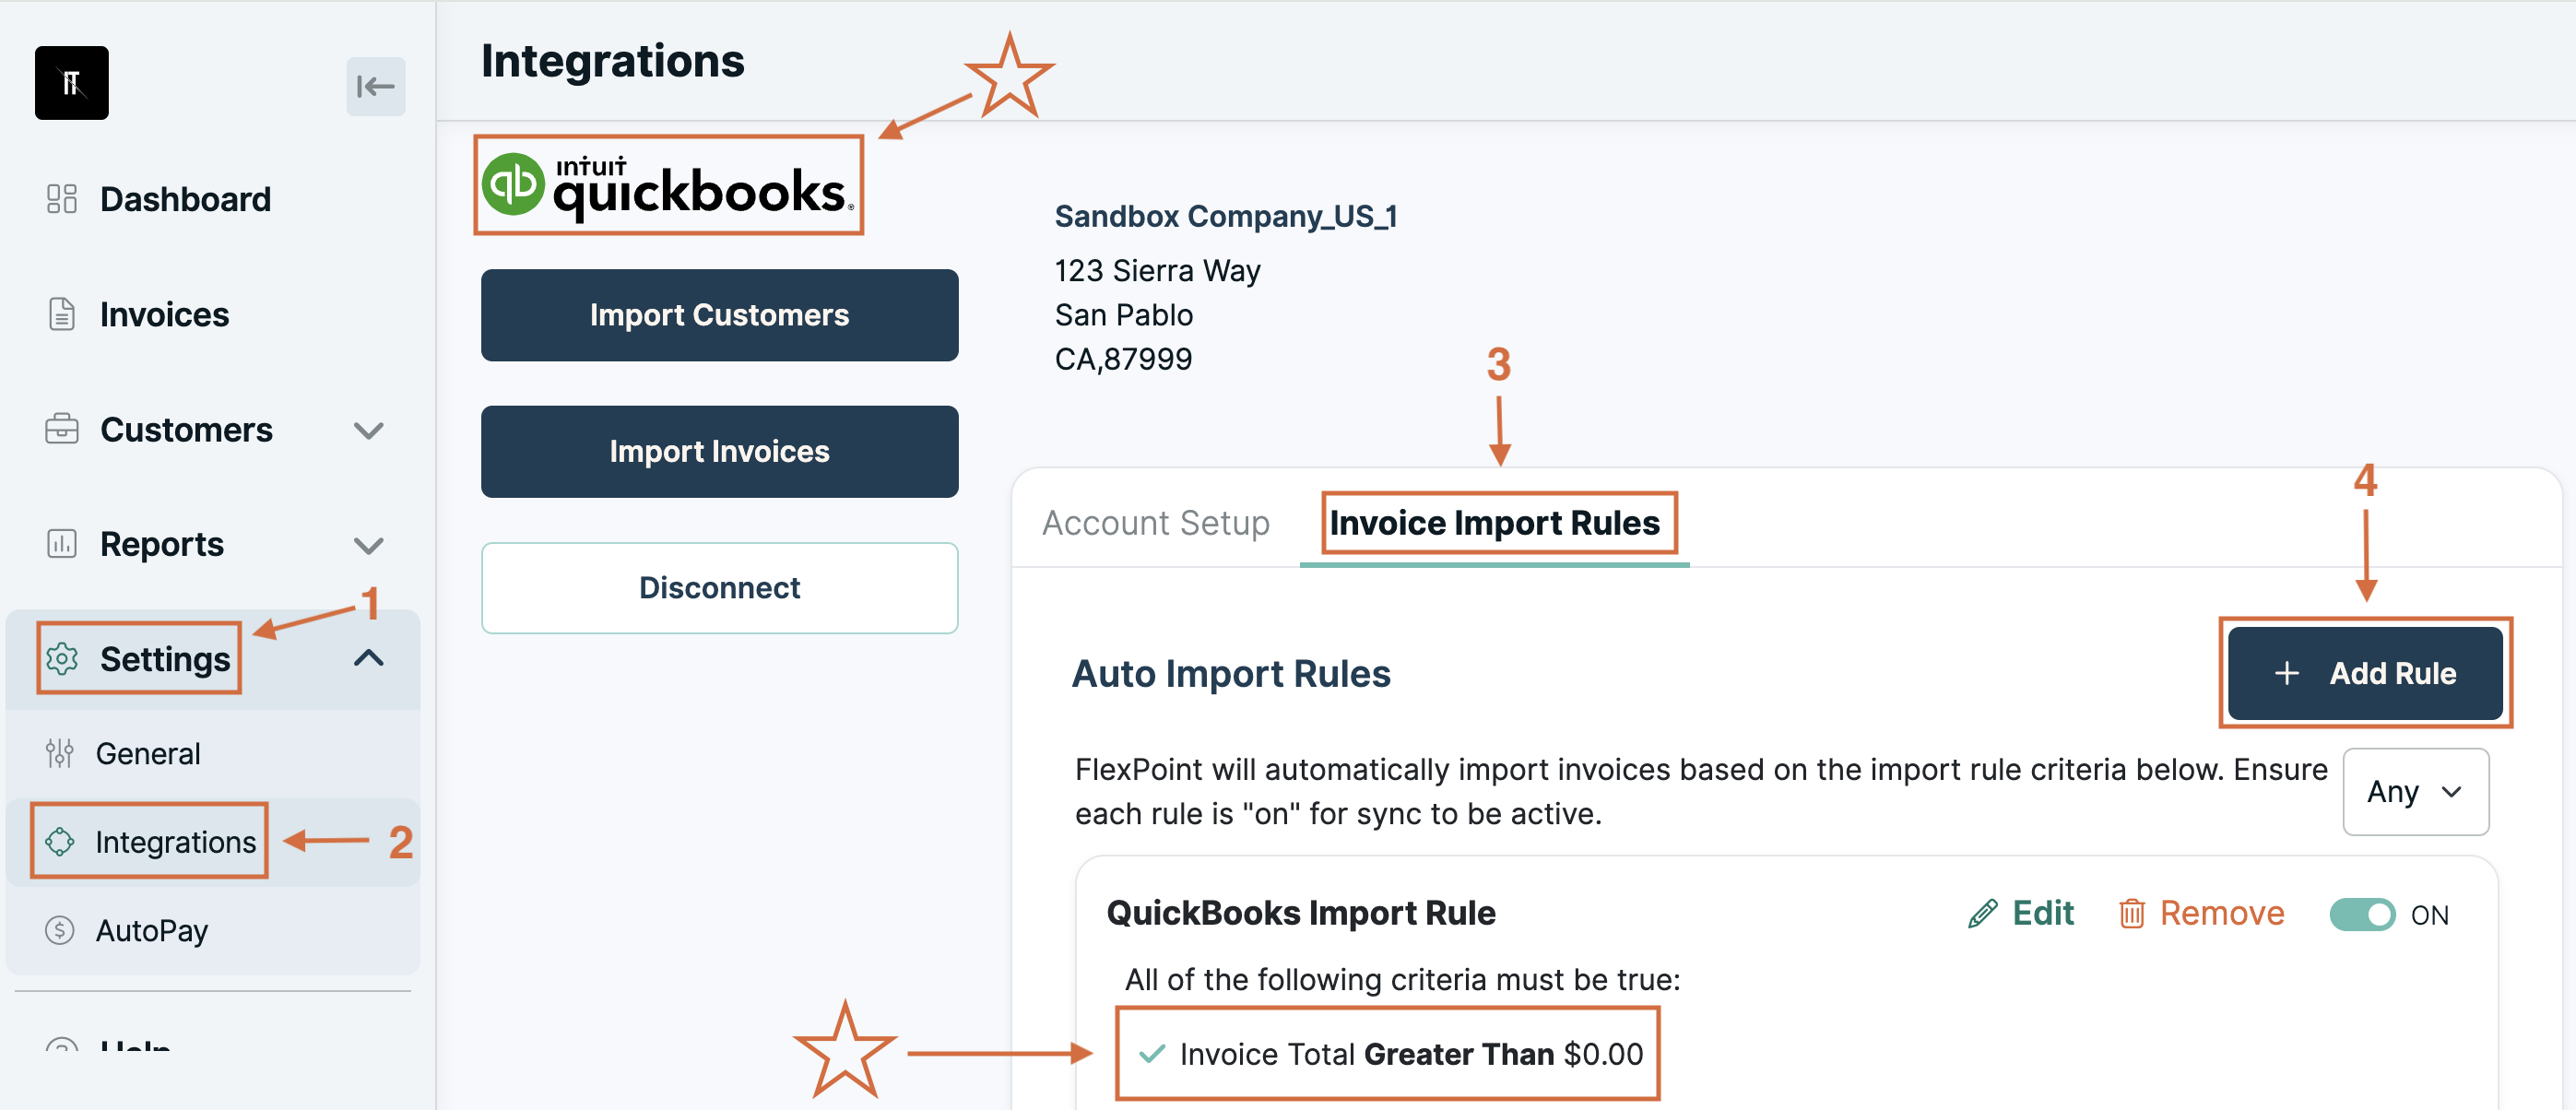Open AutoPay via its dollar icon
Image resolution: width=2576 pixels, height=1110 pixels.
(62, 930)
